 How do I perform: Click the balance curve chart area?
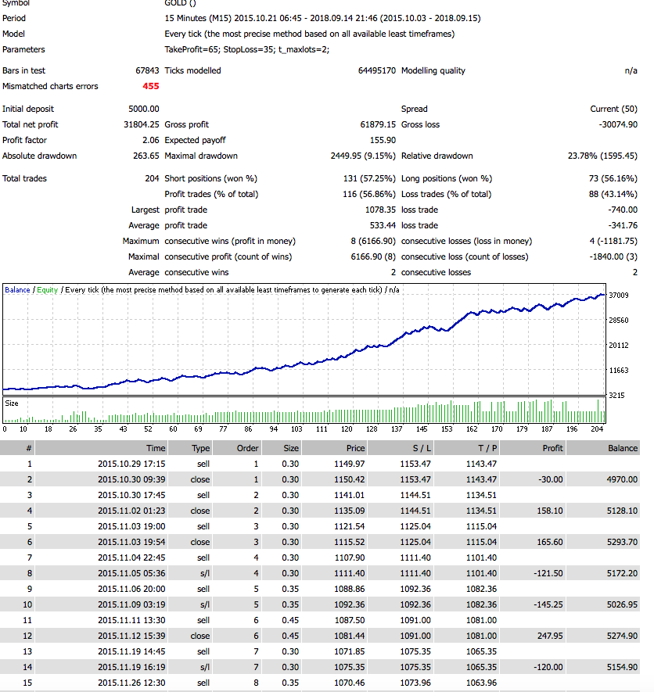[304, 339]
